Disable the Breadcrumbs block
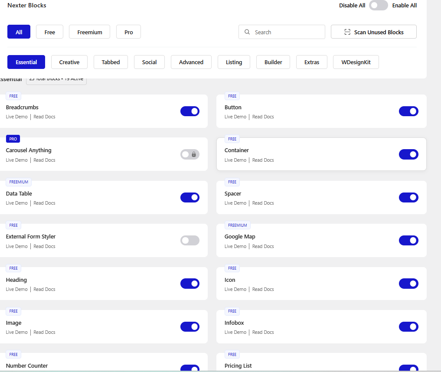The width and height of the screenshot is (441, 372). (x=190, y=111)
